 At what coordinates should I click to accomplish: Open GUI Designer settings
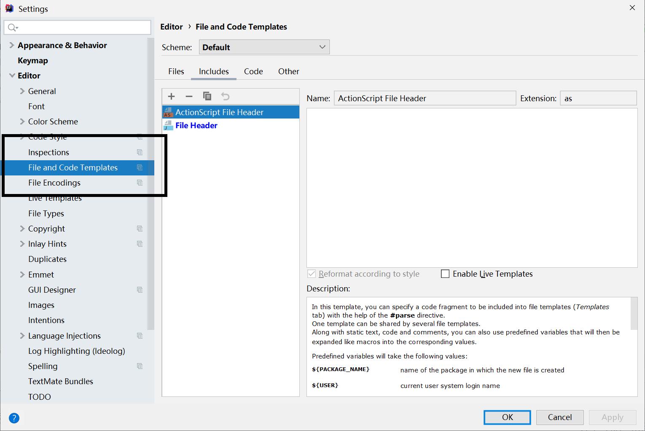52,290
